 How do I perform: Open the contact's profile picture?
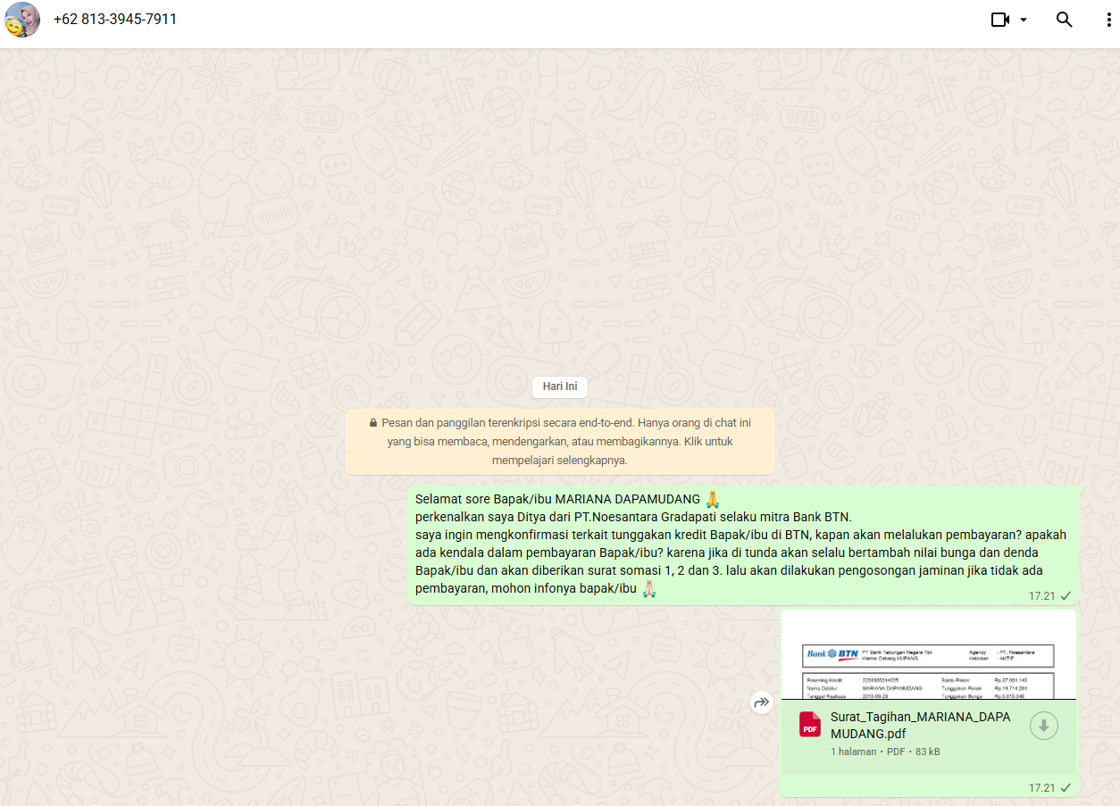pyautogui.click(x=21, y=20)
